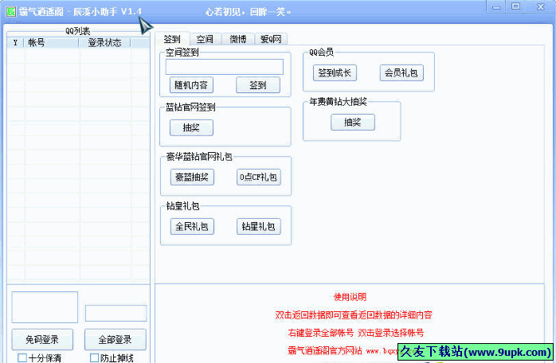The height and width of the screenshot is (363, 556).
Task: Click the green app icon in title bar
Action: click(11, 11)
